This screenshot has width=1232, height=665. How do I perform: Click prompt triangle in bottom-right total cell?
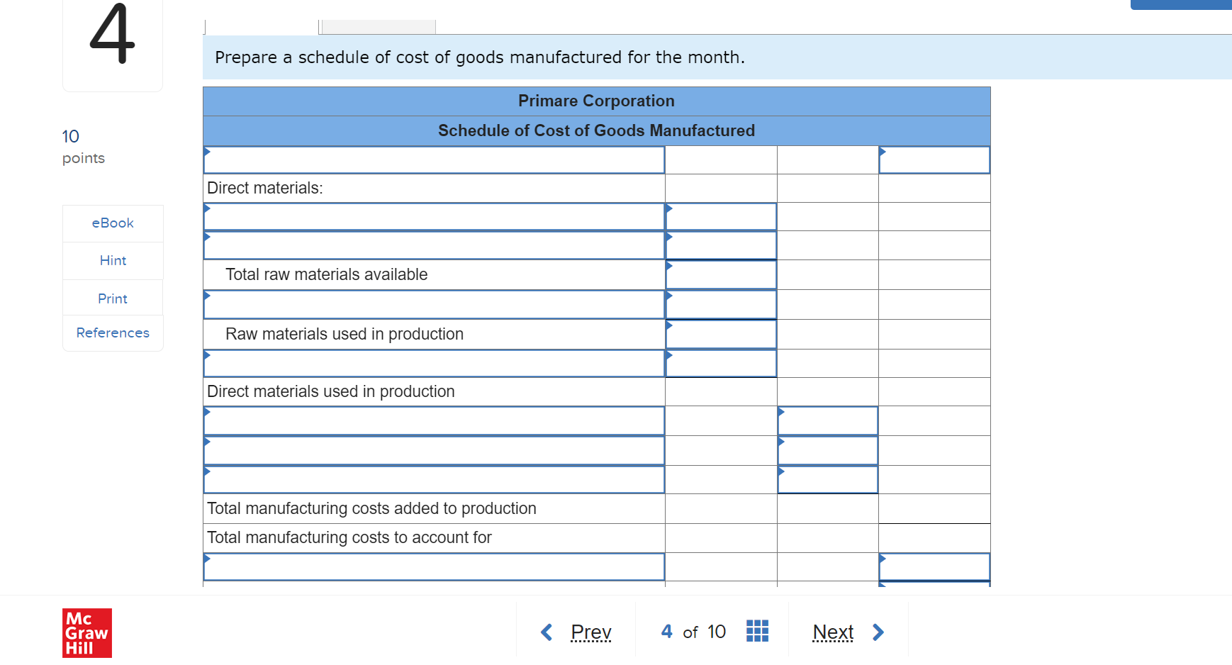click(883, 558)
